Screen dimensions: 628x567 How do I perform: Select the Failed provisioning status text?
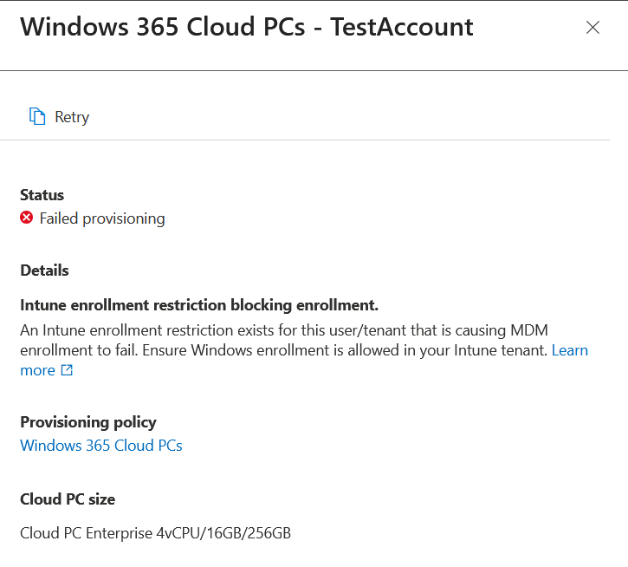click(x=102, y=218)
